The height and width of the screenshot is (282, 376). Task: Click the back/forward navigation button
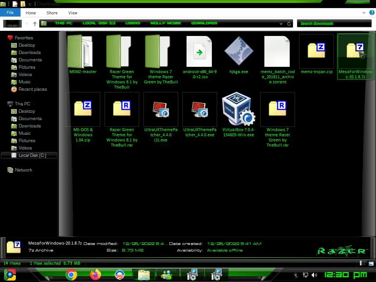pyautogui.click(x=12, y=23)
